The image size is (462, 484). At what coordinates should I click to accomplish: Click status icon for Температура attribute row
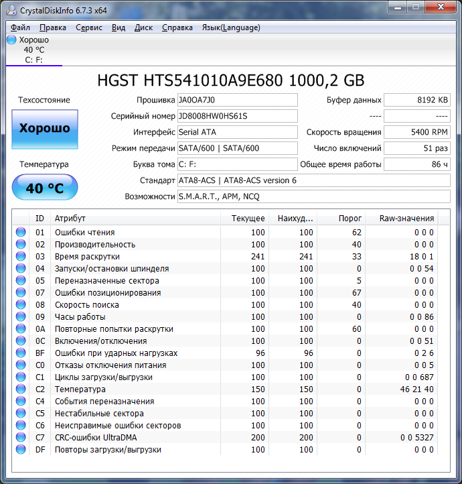pyautogui.click(x=21, y=389)
